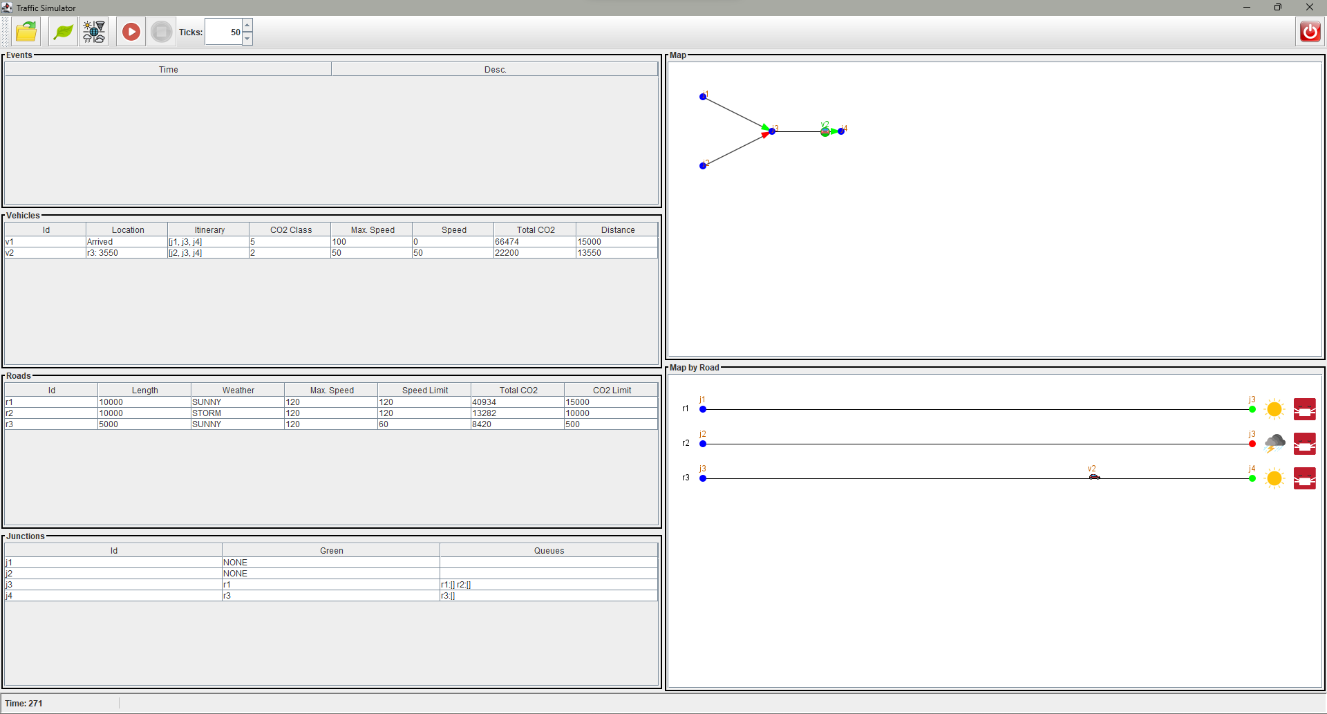1327x714 pixels.
Task: Click the Weather column header in Roads
Action: pos(238,390)
